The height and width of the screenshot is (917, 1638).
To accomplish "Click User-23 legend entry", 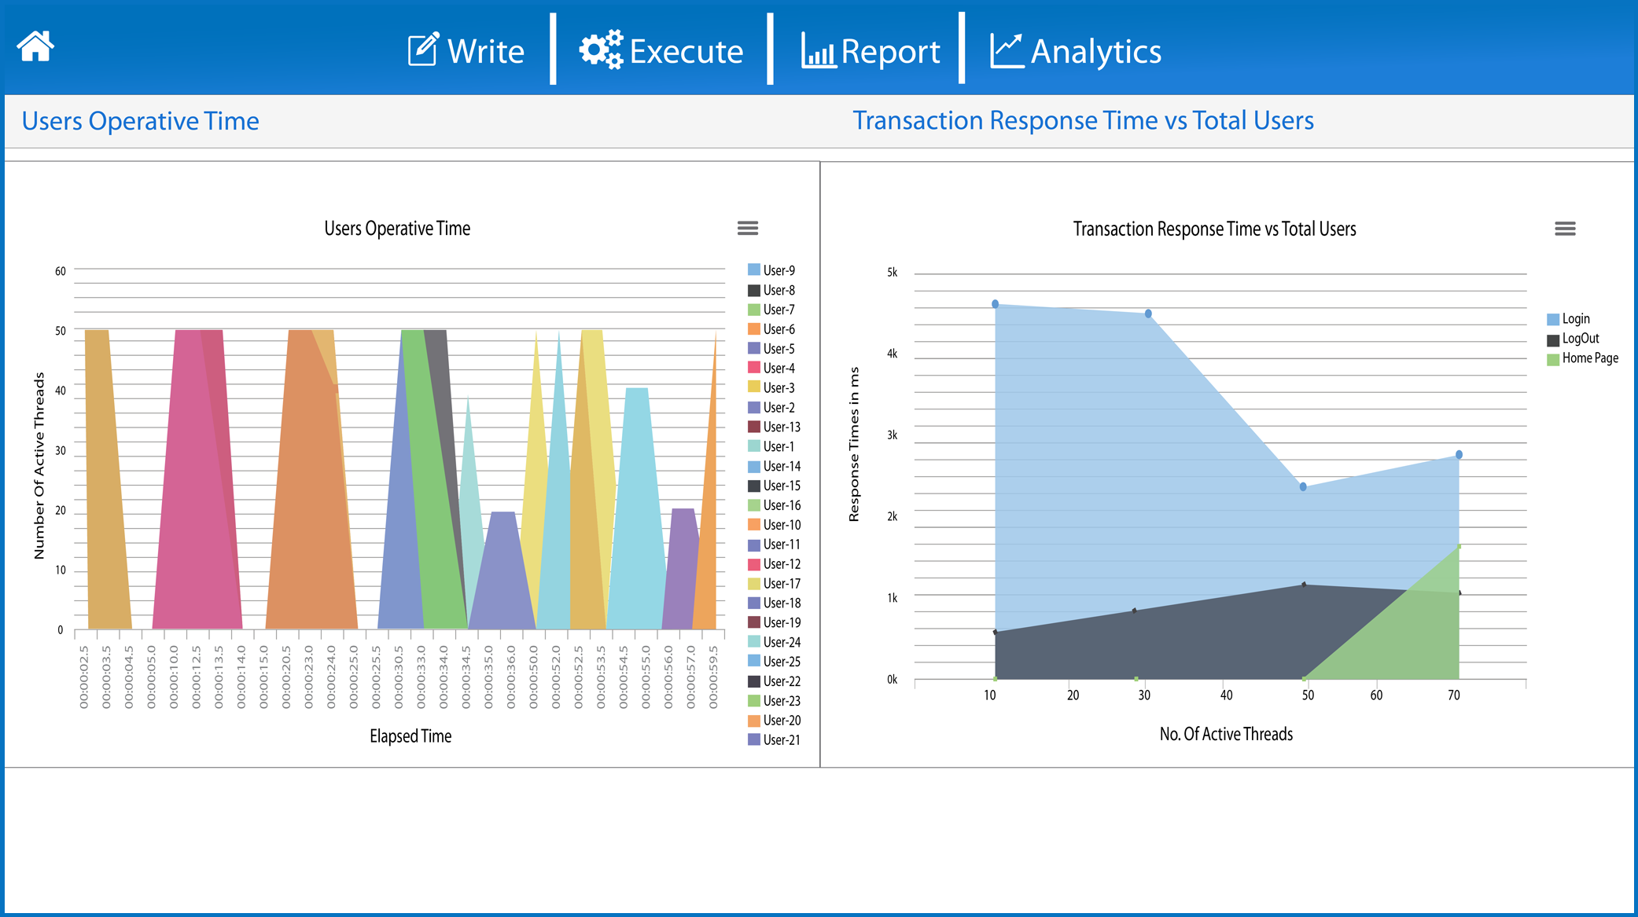I will tap(775, 701).
